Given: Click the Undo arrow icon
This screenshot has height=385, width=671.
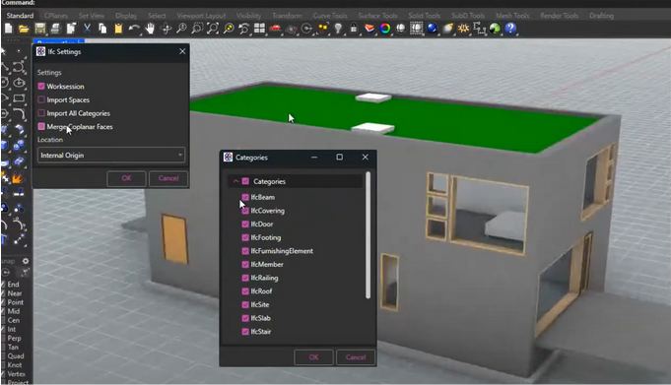Looking at the screenshot, I should [x=134, y=29].
